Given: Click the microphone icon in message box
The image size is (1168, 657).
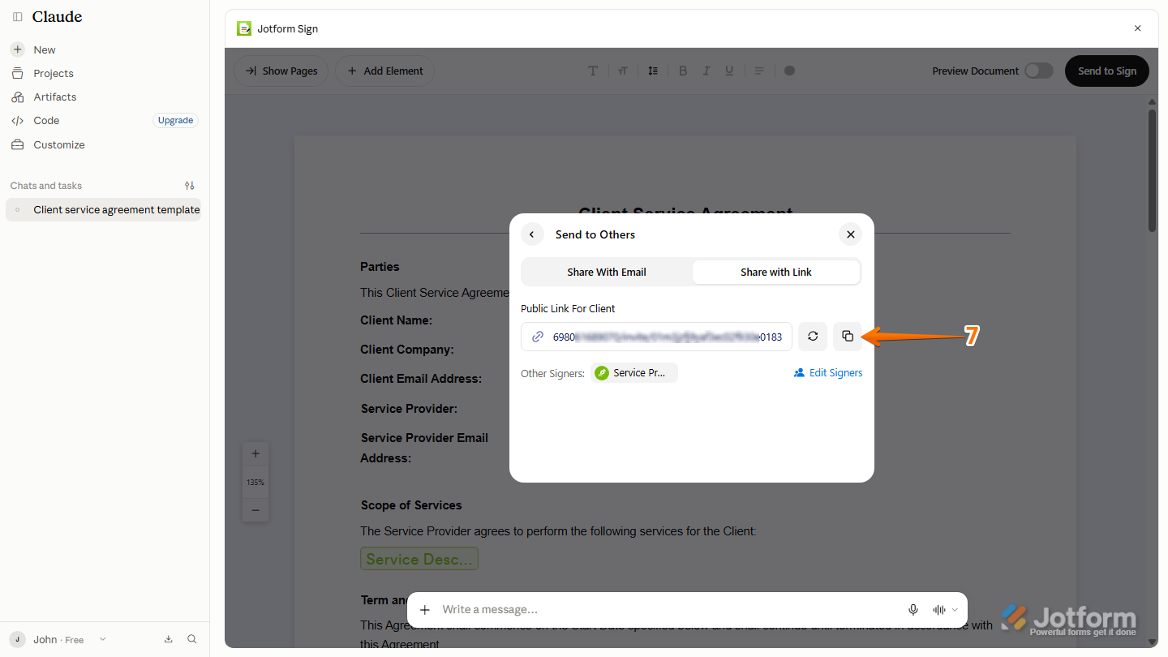Looking at the screenshot, I should (913, 610).
